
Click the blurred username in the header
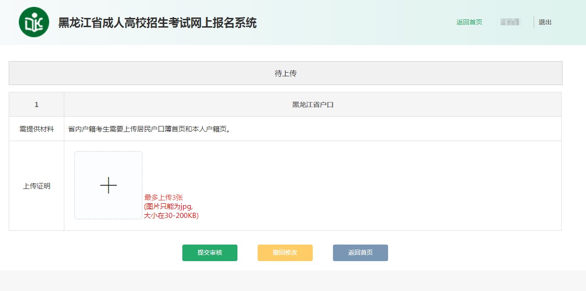coord(510,22)
